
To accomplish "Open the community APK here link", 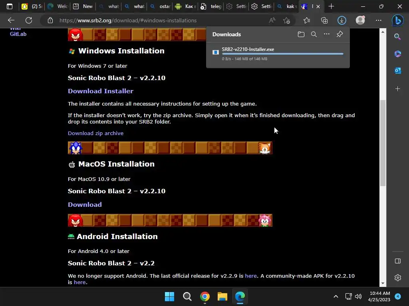I will point(79,282).
